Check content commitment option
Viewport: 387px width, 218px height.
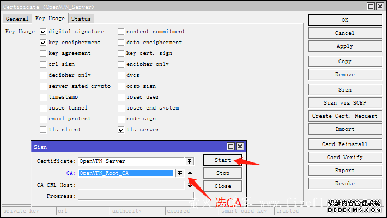121,32
